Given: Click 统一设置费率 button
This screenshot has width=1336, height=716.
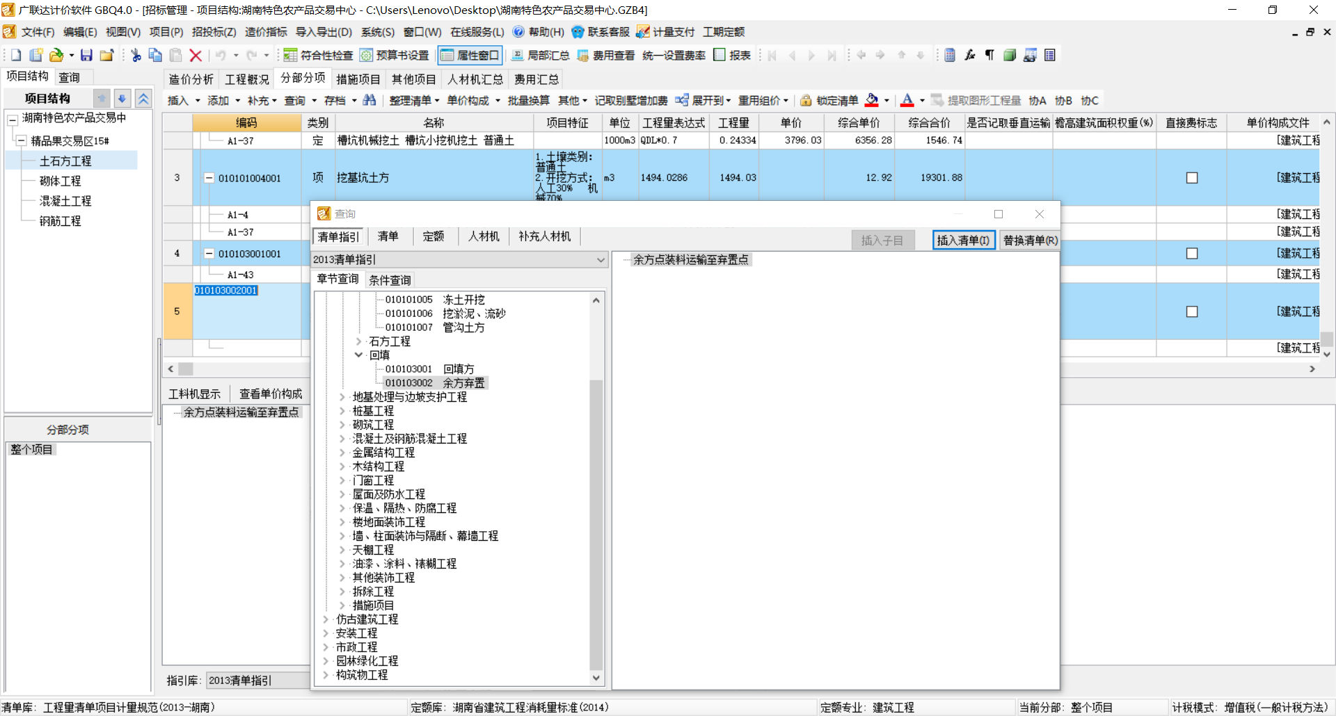Looking at the screenshot, I should 674,56.
